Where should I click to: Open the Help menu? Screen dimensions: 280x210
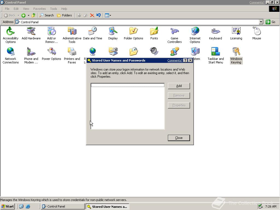64,9
